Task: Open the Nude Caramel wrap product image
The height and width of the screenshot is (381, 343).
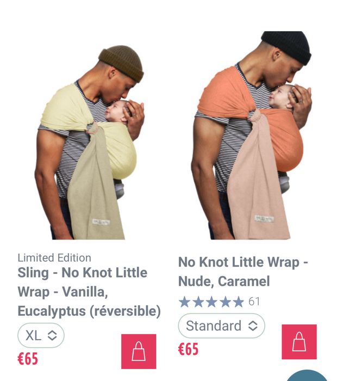Action: click(252, 136)
